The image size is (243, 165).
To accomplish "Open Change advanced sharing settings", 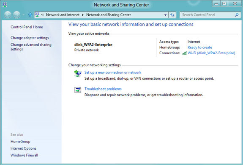I will (31, 47).
